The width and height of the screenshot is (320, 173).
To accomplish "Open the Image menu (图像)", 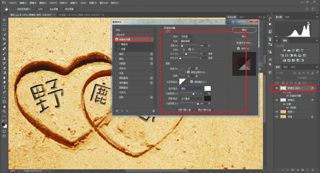I will click(33, 3).
